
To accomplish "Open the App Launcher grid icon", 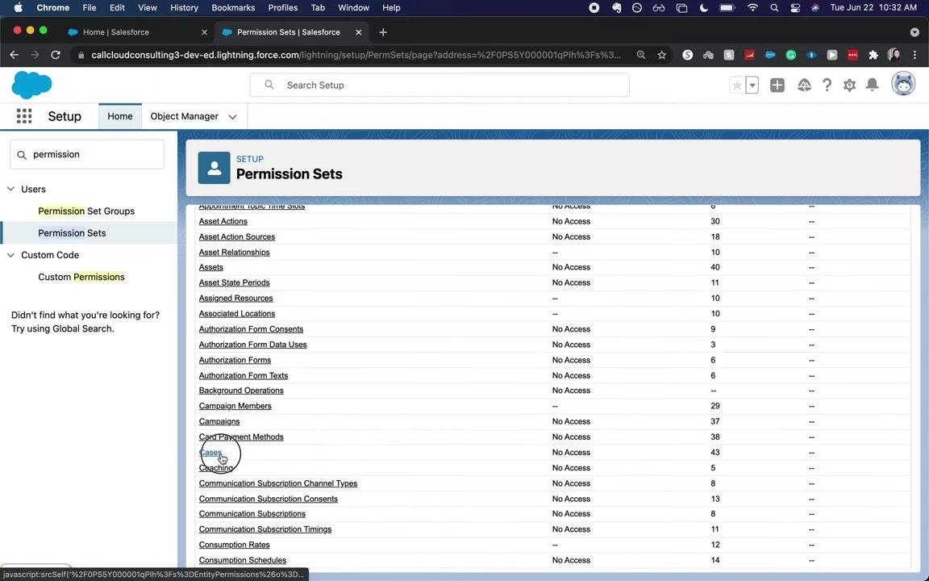I will [24, 116].
